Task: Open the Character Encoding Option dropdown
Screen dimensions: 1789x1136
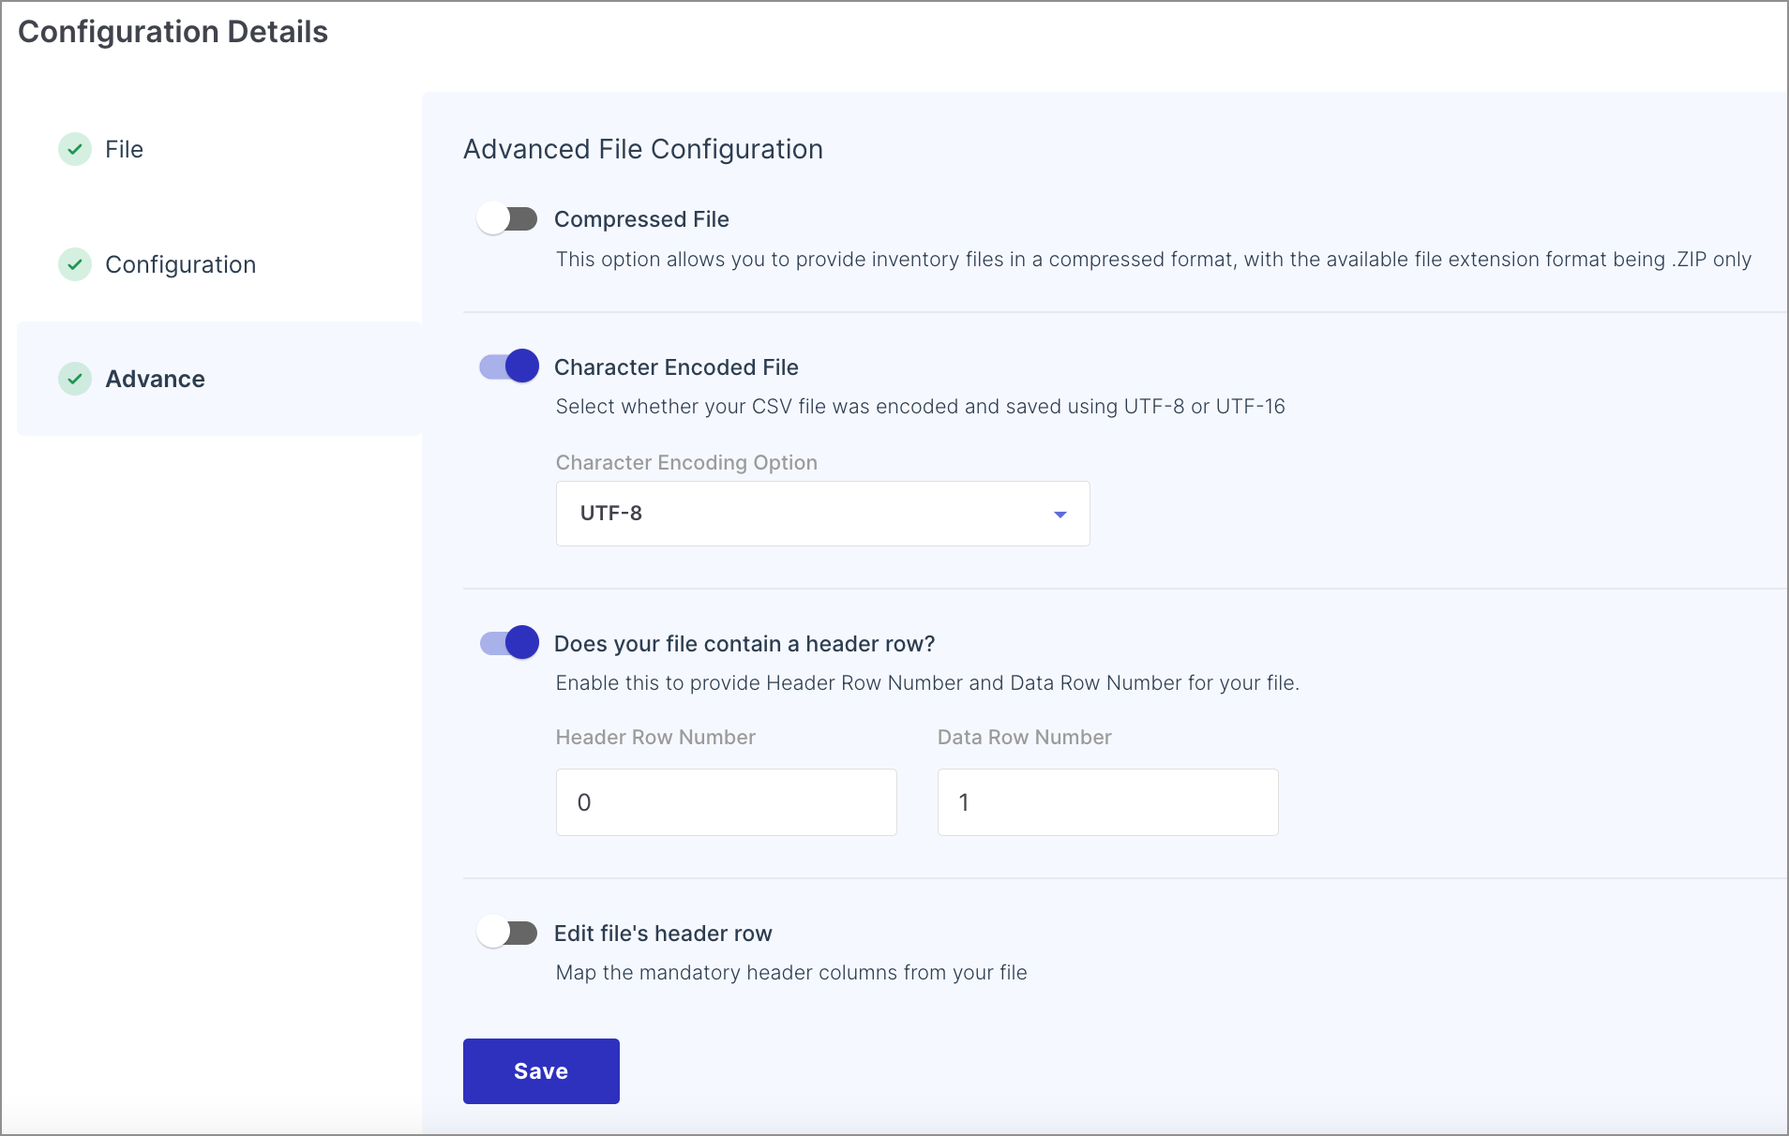Action: (822, 514)
